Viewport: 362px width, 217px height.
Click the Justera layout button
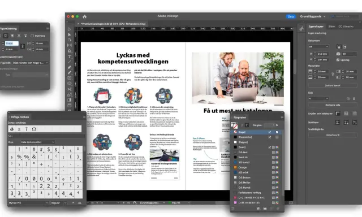[x=333, y=85]
